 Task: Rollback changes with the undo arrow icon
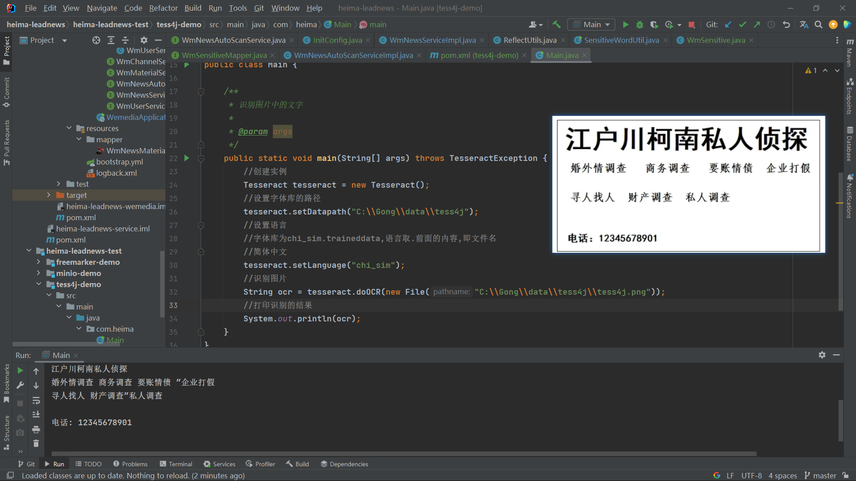click(x=786, y=25)
